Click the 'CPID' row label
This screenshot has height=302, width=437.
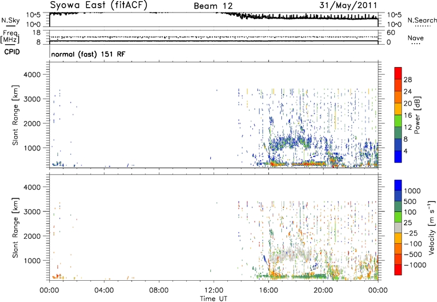tap(12, 52)
